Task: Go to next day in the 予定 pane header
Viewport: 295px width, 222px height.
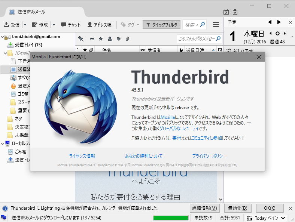Action: point(279,22)
